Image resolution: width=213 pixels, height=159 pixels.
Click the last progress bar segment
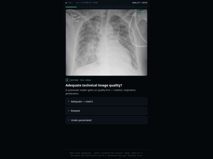142,7
